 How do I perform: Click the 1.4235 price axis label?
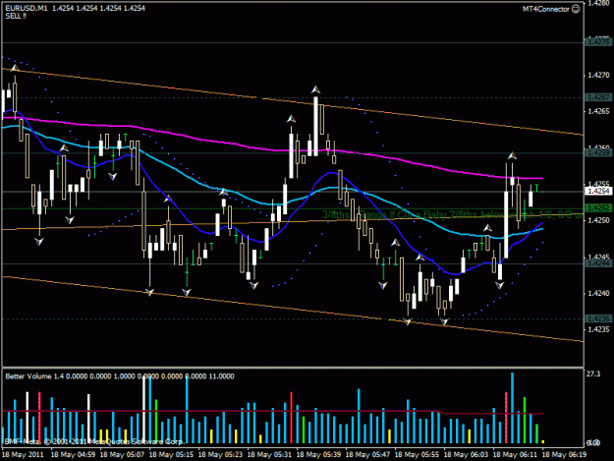pyautogui.click(x=598, y=329)
